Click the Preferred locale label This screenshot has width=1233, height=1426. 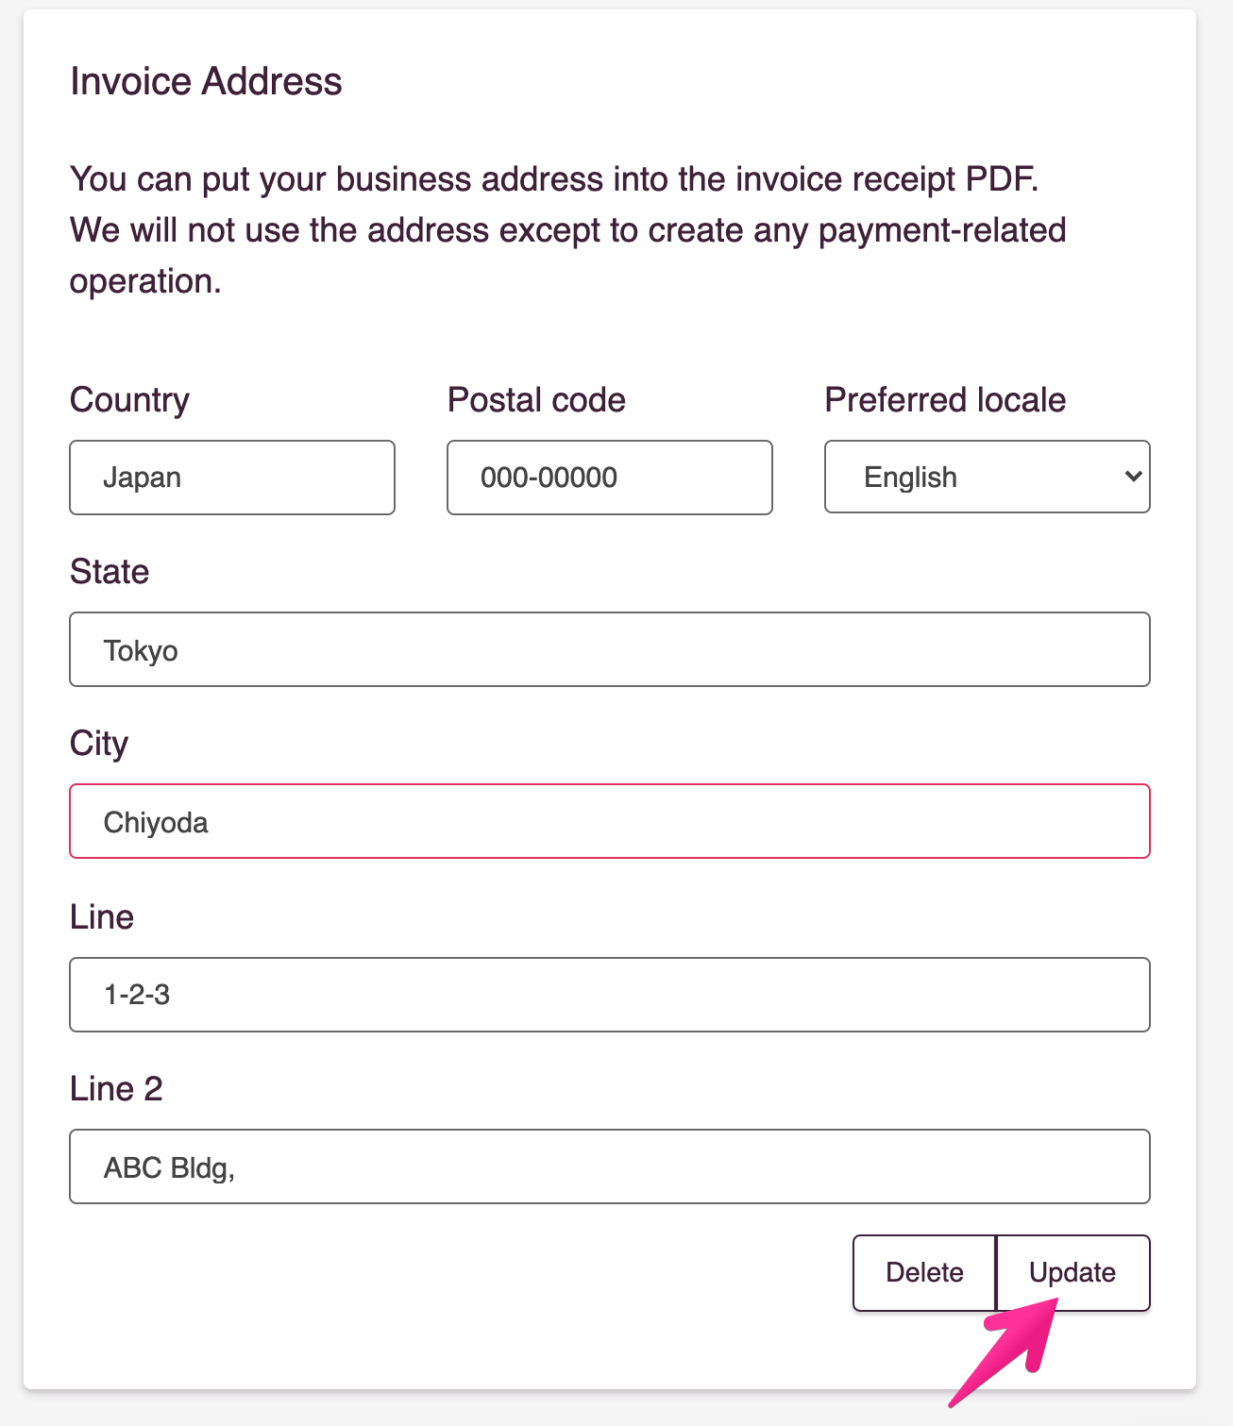[x=945, y=400]
